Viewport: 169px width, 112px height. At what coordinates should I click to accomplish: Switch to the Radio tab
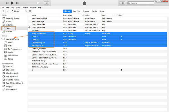94,11
